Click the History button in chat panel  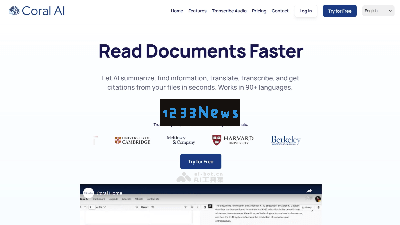[x=306, y=207]
